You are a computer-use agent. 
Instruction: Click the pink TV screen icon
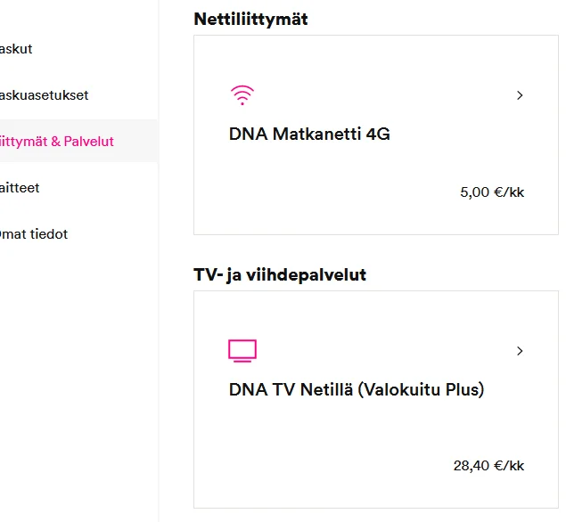tap(242, 351)
